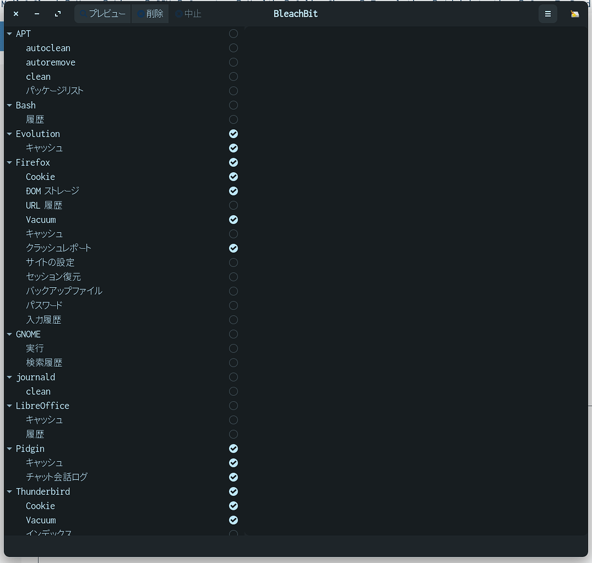Select the LibreOffice entry in the cleaner list
Image resolution: width=592 pixels, height=563 pixels.
42,405
